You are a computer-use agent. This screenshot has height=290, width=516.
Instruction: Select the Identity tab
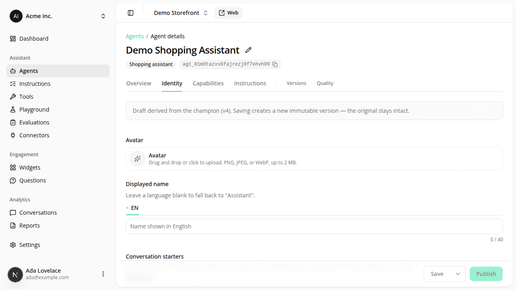coord(172,83)
